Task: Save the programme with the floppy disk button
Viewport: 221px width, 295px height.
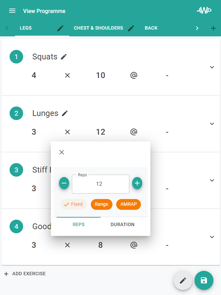Action: pos(204,280)
